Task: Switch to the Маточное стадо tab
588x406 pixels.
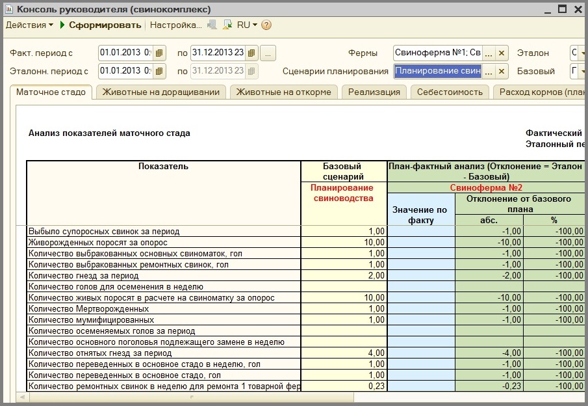Action: point(51,92)
